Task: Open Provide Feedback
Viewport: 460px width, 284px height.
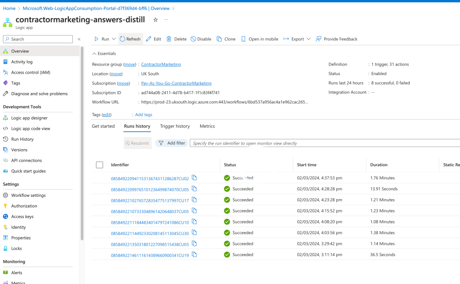Action: (x=336, y=39)
